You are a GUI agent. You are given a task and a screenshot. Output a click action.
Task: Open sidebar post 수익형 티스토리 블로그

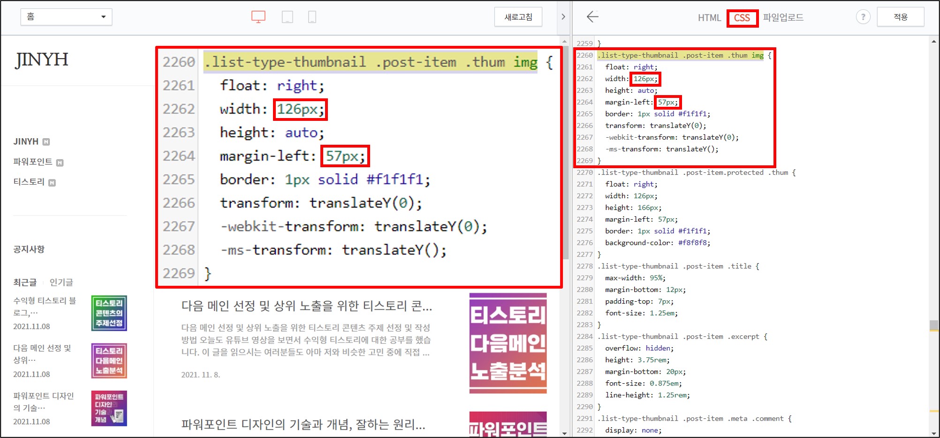[45, 306]
